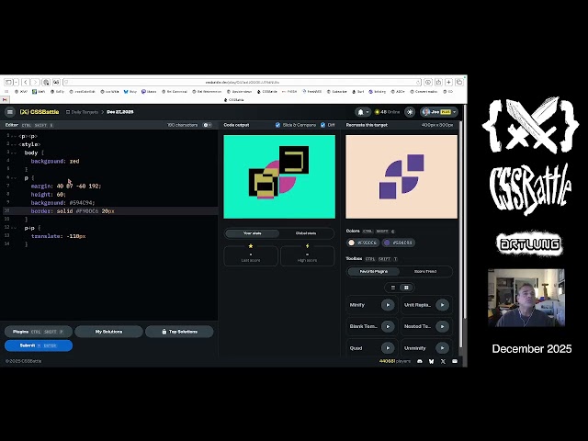The width and height of the screenshot is (588, 441).
Task: Collapse the p+p rule fold on line 12
Action: 14,228
